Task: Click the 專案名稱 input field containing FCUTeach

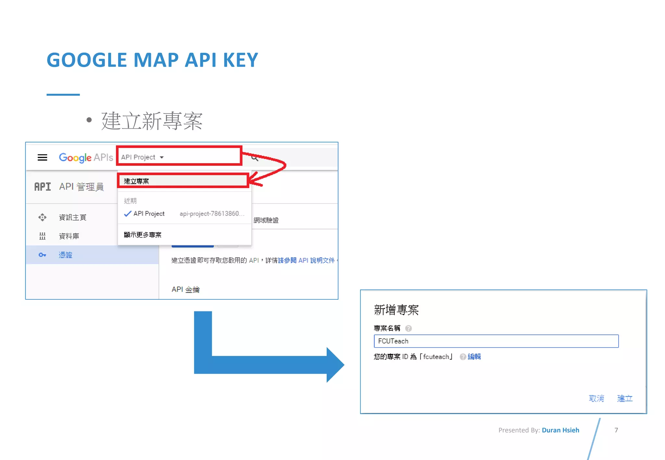Action: point(496,341)
